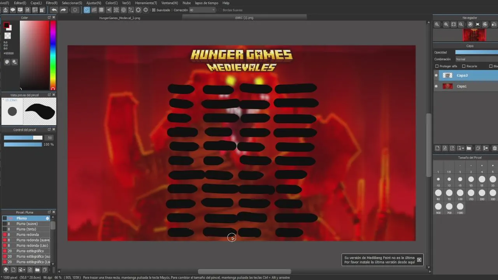Hide the Capa1 layer visibility dot

pyautogui.click(x=436, y=86)
